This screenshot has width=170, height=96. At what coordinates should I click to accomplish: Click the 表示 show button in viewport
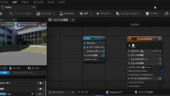[x=44, y=25]
